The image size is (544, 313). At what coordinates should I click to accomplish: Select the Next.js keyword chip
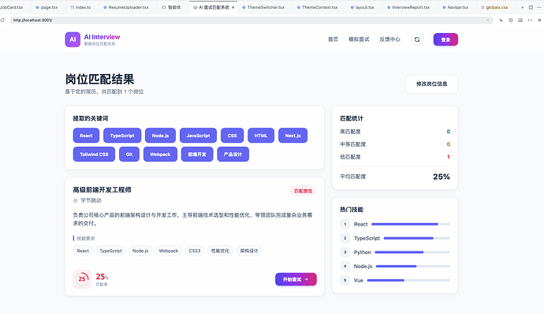point(292,136)
